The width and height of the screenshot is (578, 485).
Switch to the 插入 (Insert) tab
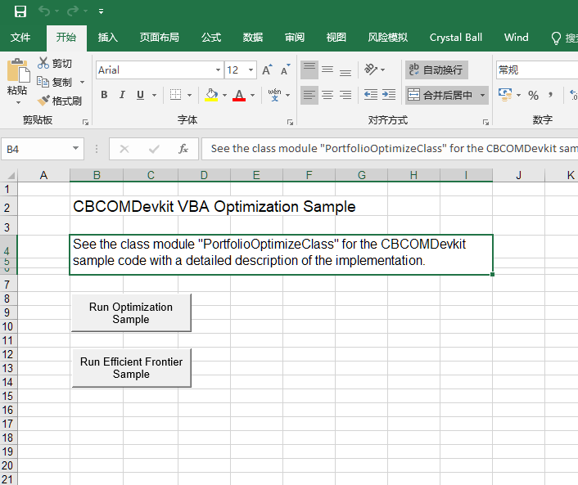(108, 38)
